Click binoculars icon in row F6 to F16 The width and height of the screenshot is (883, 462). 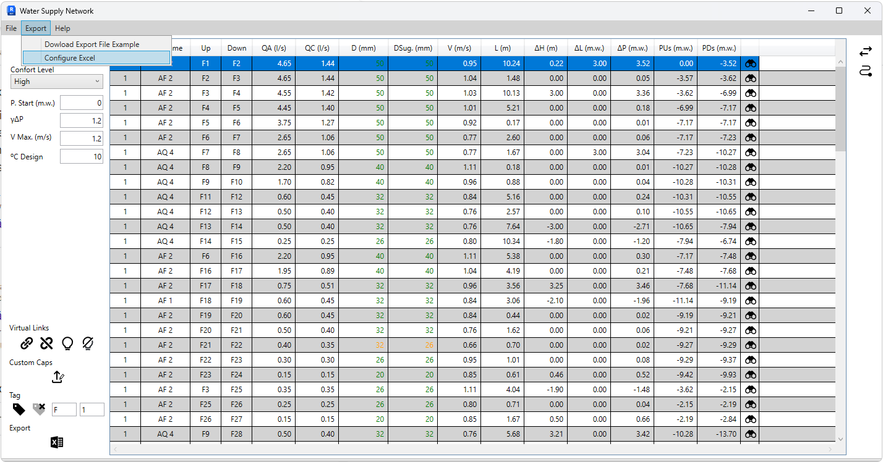click(x=750, y=256)
